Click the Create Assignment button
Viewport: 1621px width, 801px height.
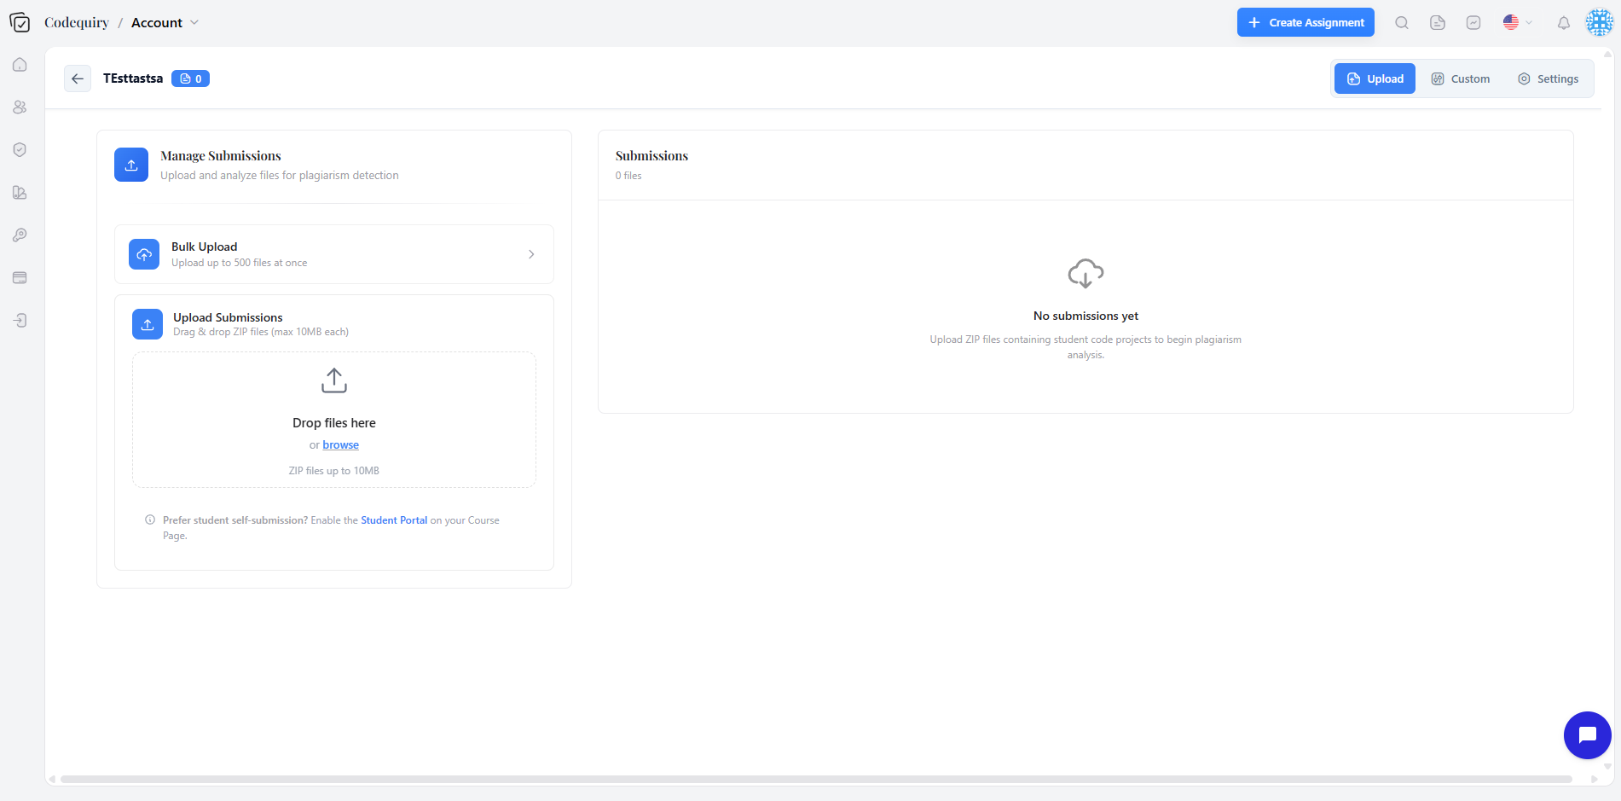(x=1305, y=22)
